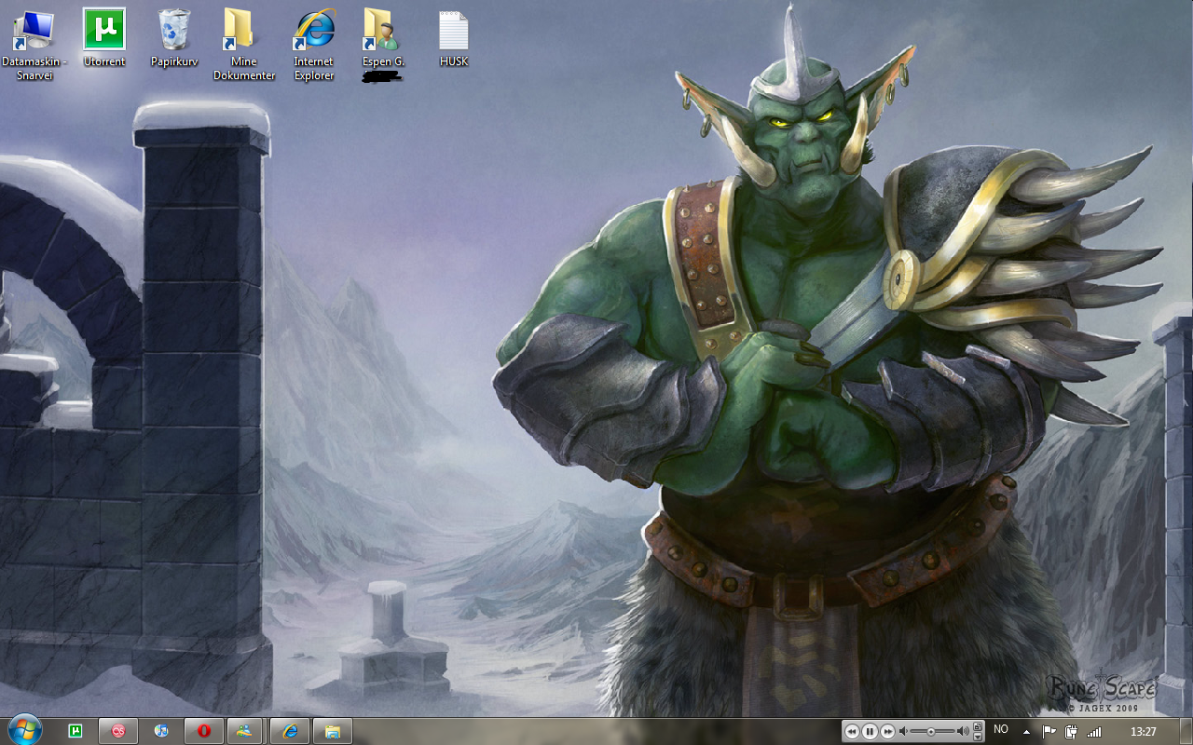Select the HUSK text file icon
1193x745 pixels.
tap(454, 37)
